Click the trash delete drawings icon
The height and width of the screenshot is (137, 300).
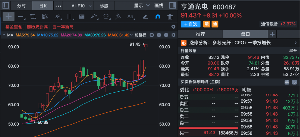[x=170, y=17]
